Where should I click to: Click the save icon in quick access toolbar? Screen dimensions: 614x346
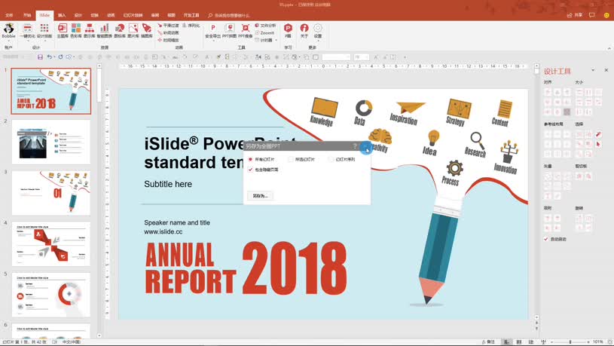(40, 57)
